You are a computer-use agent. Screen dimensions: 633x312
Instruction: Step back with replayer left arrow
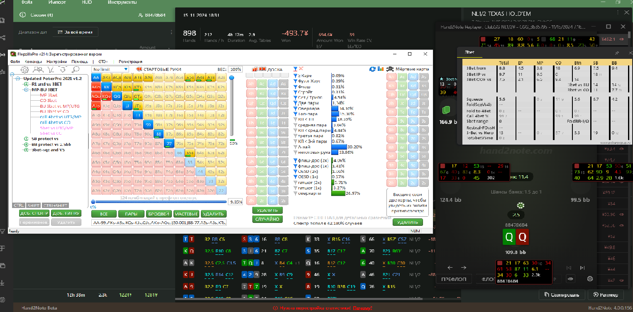[451, 268]
